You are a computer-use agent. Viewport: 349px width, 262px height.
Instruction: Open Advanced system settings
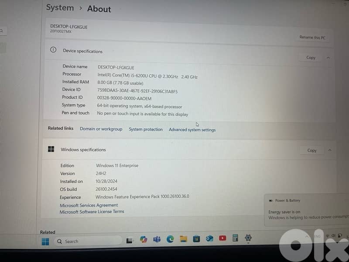[192, 130]
